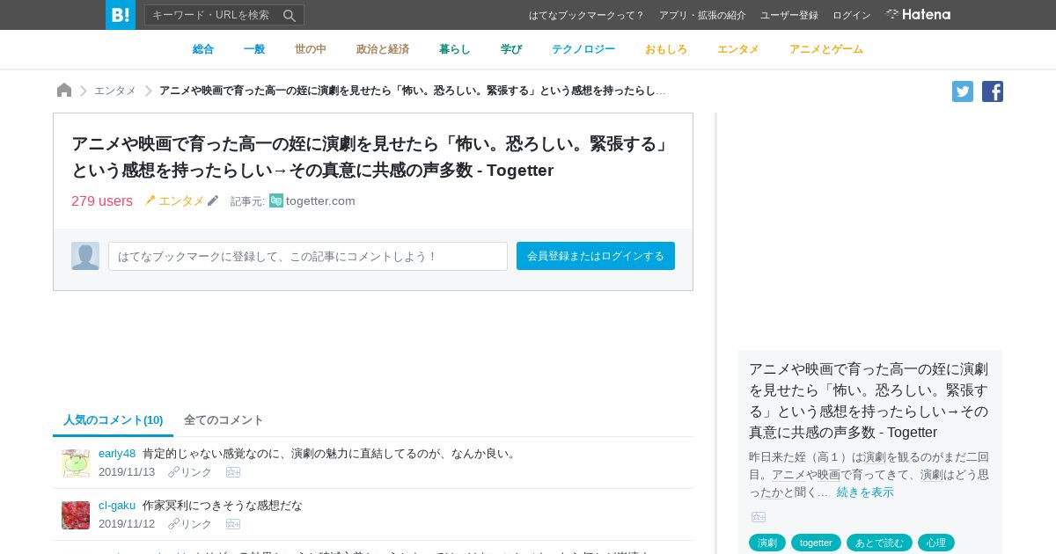Select 一般 category tab
Screen dimensions: 1056x554
[x=254, y=49]
